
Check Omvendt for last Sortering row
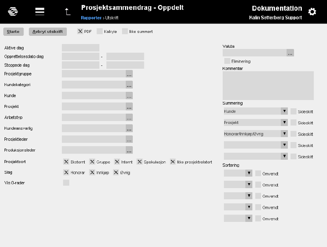[x=258, y=219]
